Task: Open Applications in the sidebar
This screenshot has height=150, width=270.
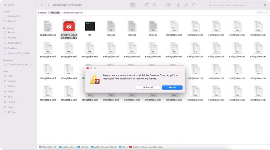Action: [14, 43]
